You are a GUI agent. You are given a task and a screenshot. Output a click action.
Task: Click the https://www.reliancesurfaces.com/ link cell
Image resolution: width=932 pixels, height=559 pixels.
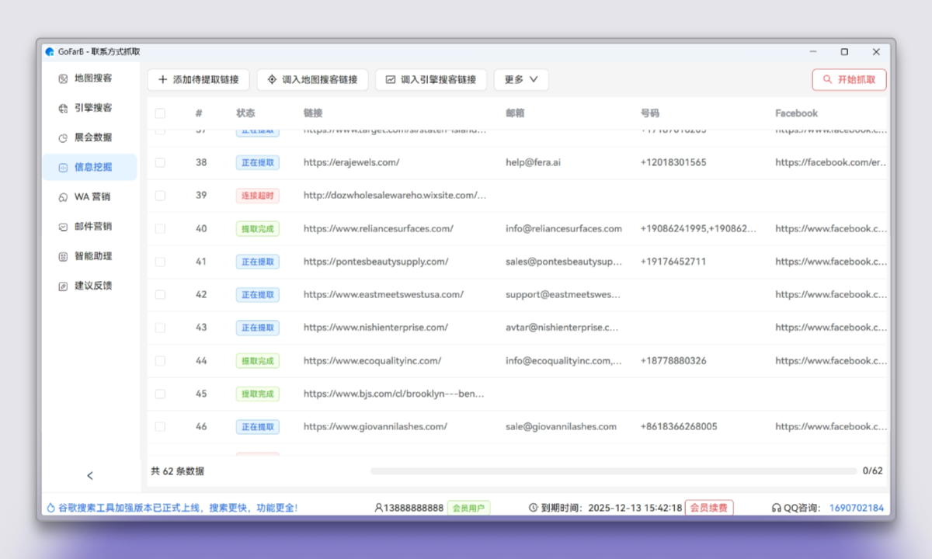(x=378, y=229)
